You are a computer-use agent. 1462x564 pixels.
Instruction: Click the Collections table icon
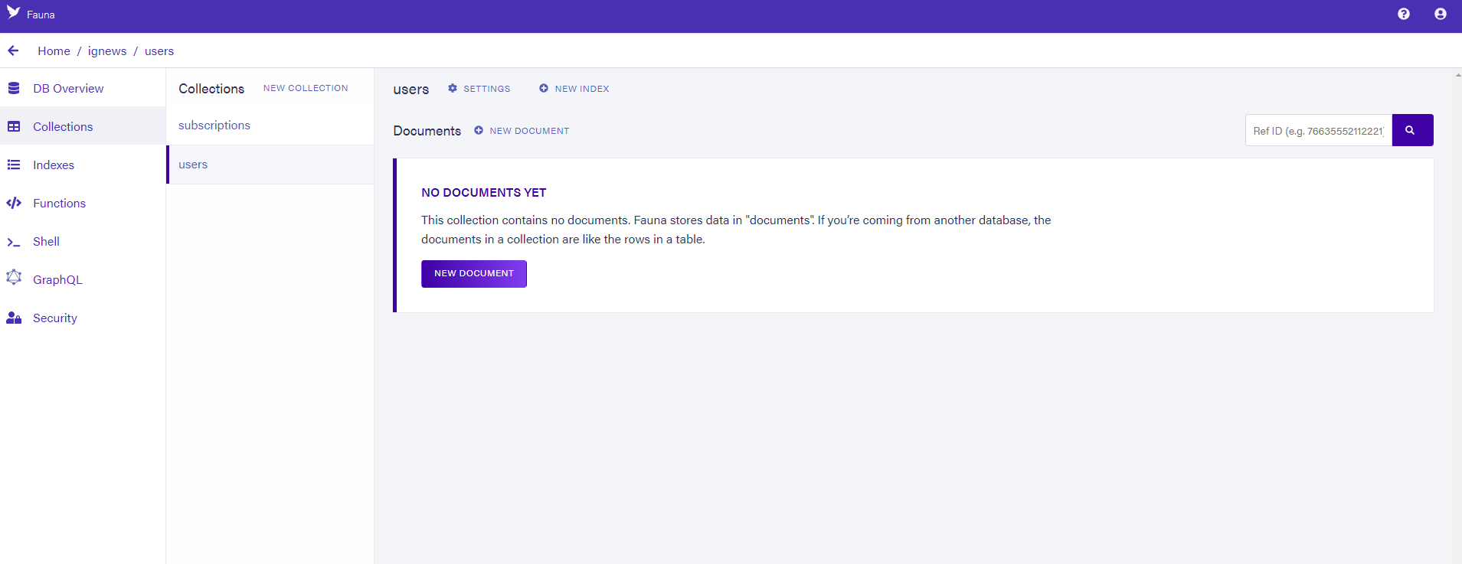[14, 126]
